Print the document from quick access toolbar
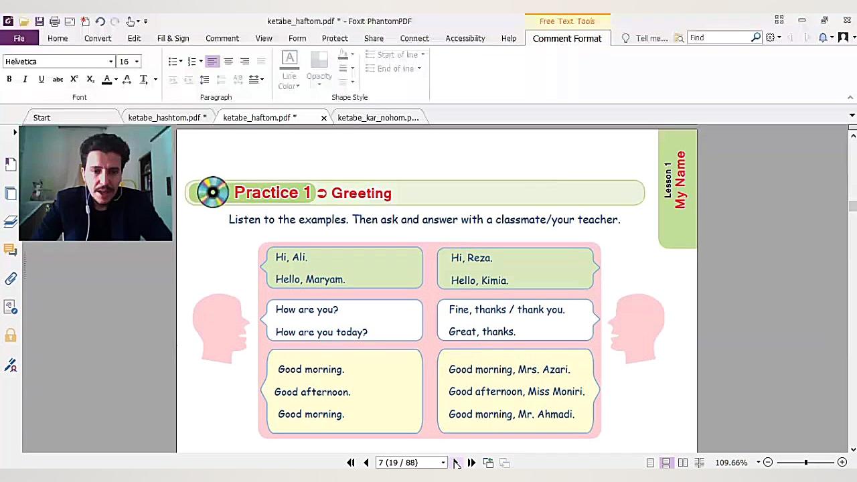 point(55,21)
